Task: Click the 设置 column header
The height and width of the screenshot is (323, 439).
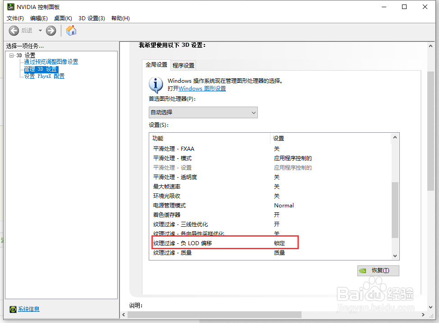Action: click(330, 138)
